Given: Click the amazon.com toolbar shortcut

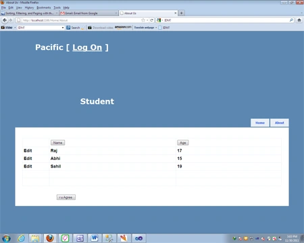Looking at the screenshot, I should click(123, 28).
